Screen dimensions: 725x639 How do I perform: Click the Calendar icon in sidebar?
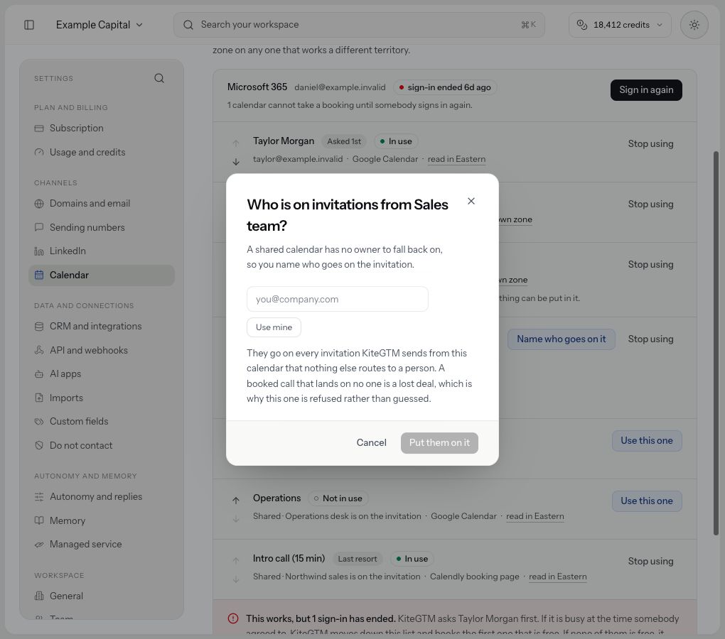[x=39, y=275]
